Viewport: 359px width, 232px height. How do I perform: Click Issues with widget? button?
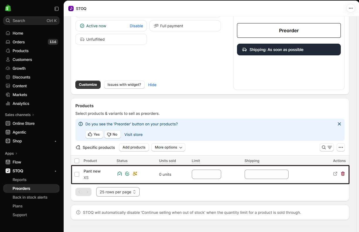pos(124,85)
